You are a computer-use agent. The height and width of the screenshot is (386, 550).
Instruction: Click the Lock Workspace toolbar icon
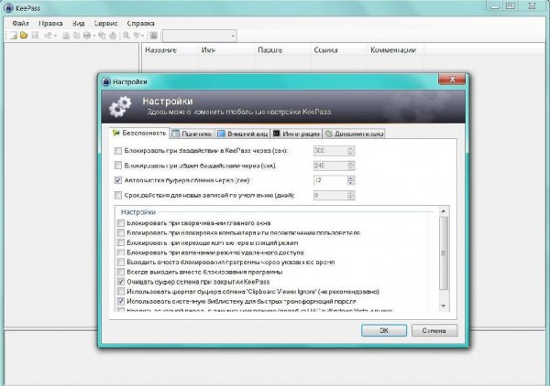[154, 36]
